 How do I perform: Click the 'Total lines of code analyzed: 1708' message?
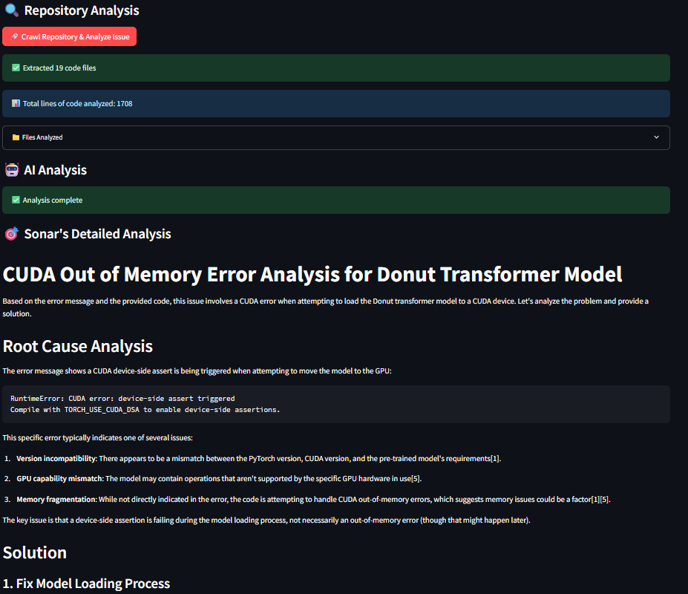(x=336, y=104)
